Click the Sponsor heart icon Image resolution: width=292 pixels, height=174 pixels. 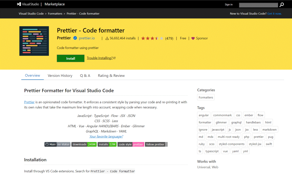click(x=193, y=38)
